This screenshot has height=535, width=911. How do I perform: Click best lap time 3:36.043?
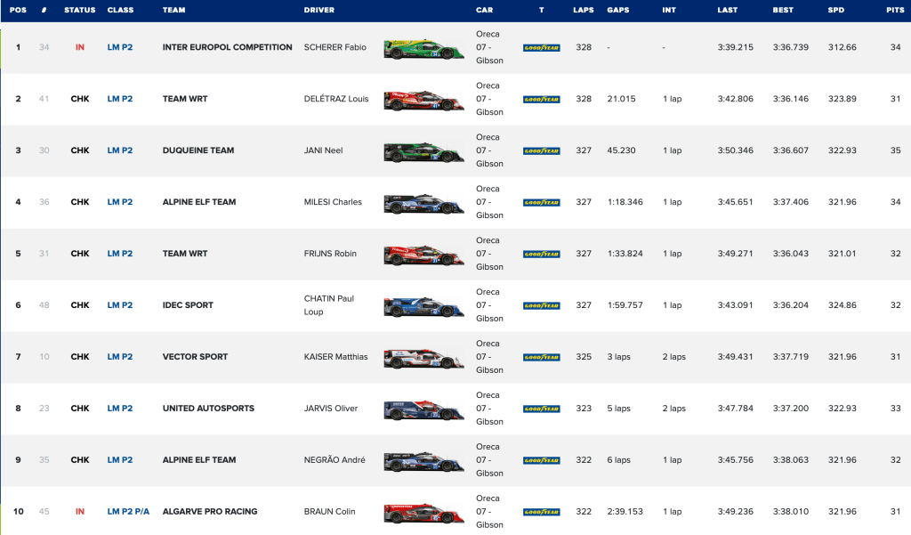[791, 254]
